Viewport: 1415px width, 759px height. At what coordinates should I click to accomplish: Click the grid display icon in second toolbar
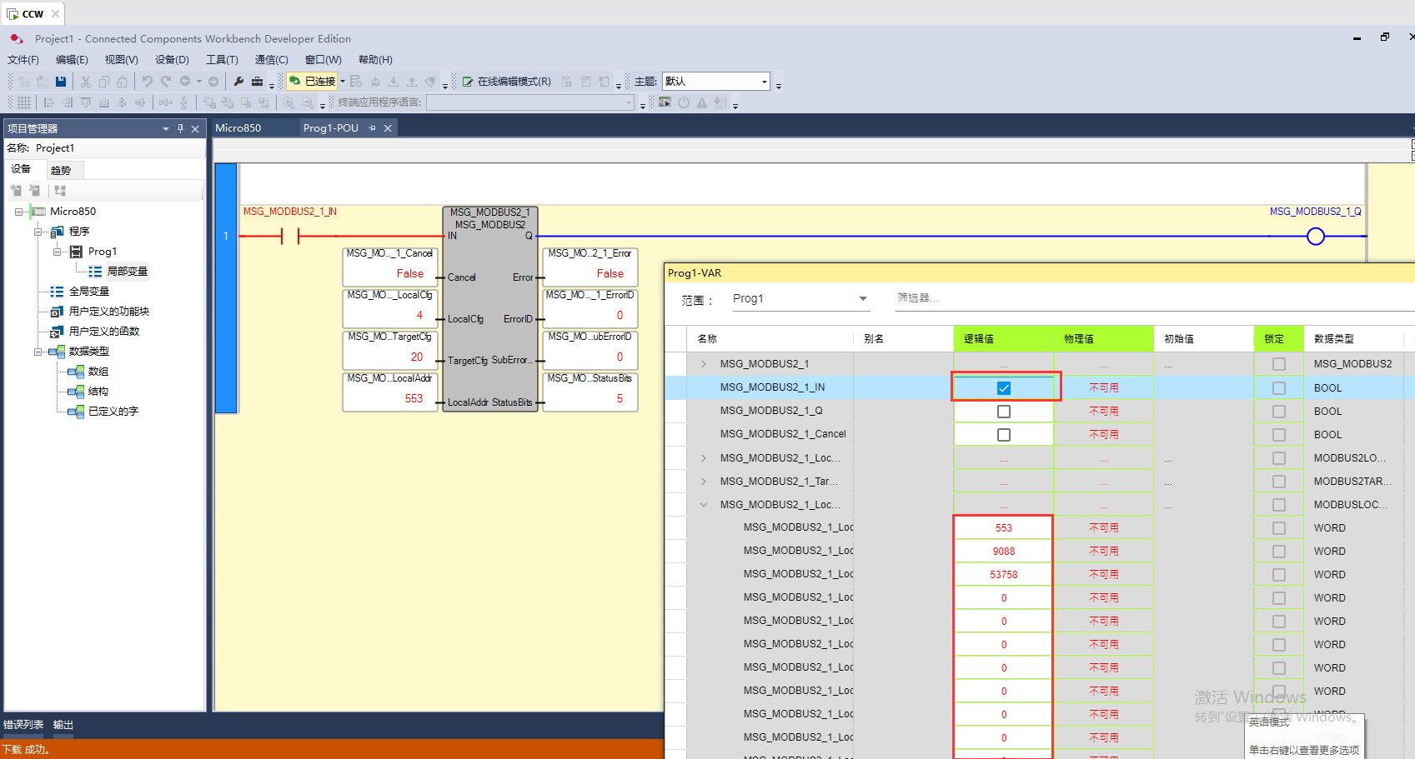[24, 102]
